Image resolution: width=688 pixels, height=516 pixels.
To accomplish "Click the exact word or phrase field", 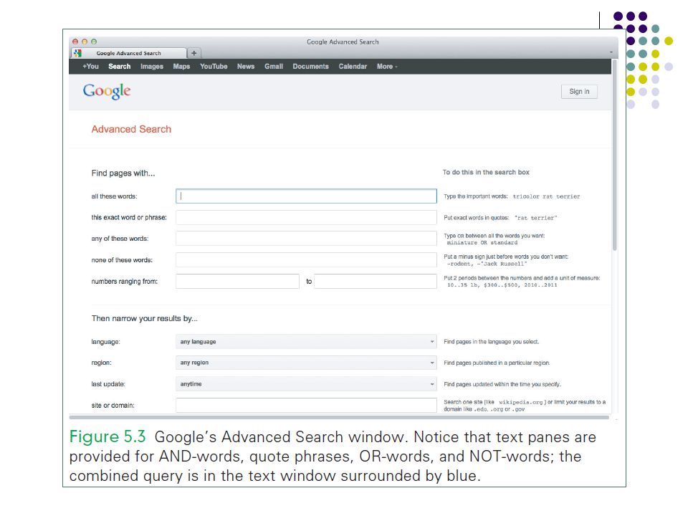I will click(306, 217).
